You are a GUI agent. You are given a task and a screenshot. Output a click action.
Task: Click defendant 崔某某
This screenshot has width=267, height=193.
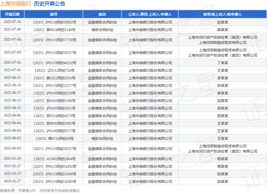[x=223, y=93]
